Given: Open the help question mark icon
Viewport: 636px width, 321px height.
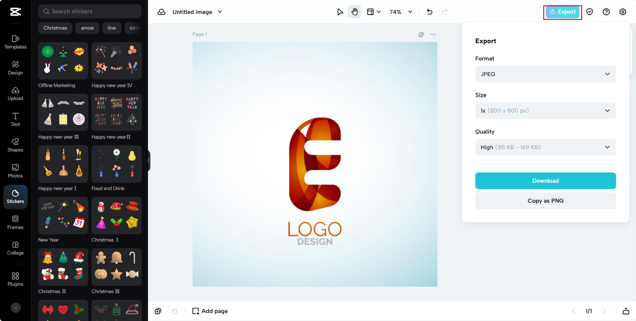Looking at the screenshot, I should [x=606, y=12].
